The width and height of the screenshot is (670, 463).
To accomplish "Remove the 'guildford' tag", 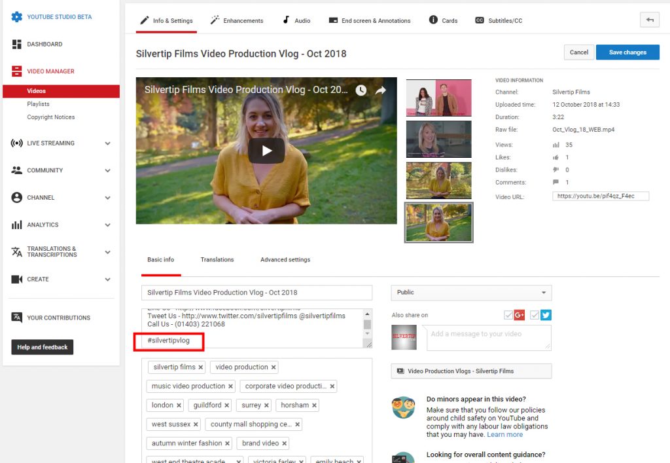I will 227,405.
